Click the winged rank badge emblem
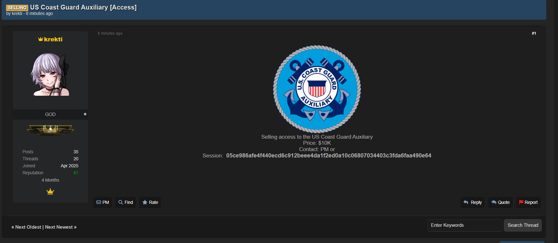This screenshot has width=558, height=243. coord(50,130)
